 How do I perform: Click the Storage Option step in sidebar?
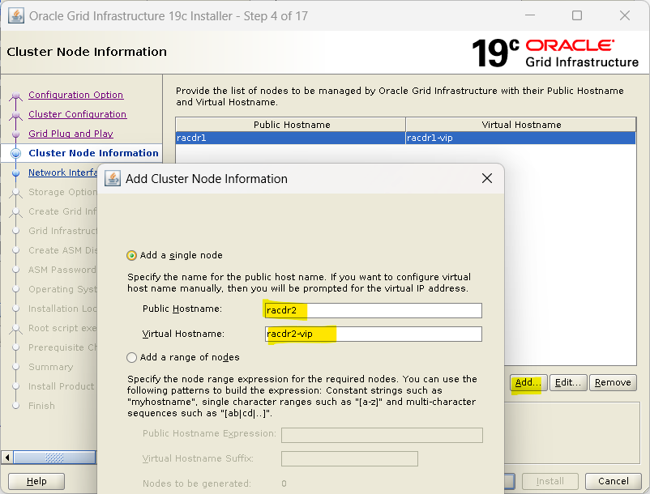click(62, 192)
